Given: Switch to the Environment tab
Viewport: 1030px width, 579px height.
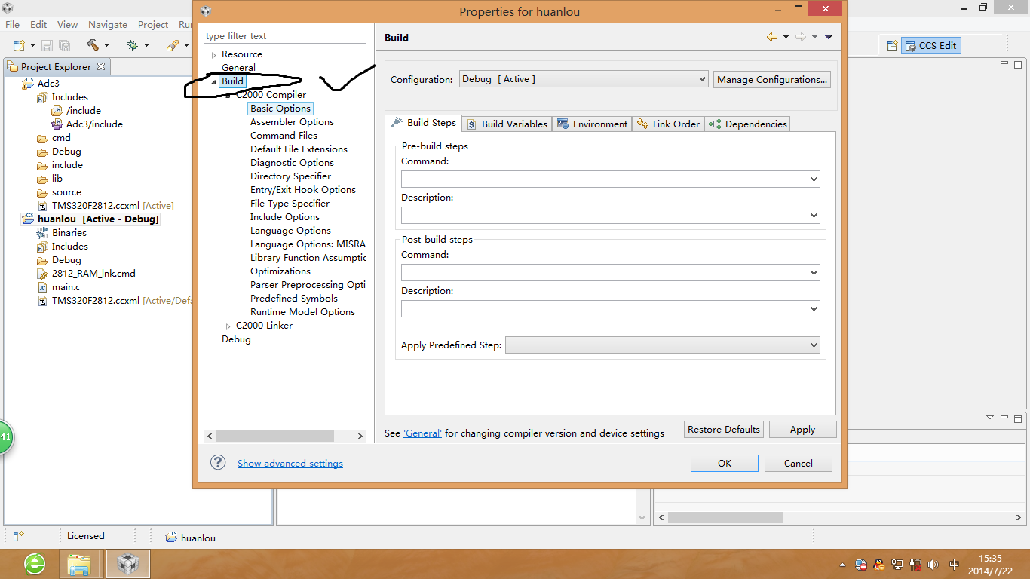Looking at the screenshot, I should [593, 124].
